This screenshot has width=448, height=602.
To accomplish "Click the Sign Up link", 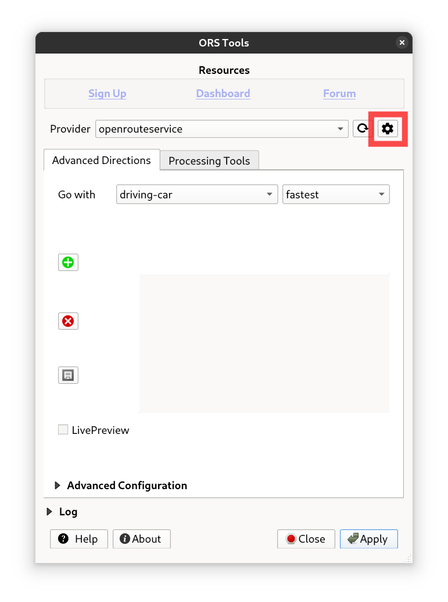I will click(107, 94).
